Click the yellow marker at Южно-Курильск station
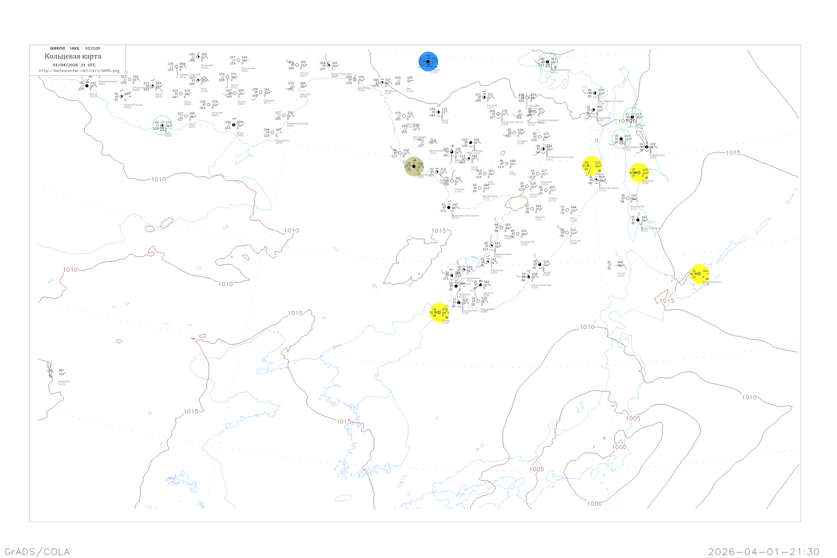This screenshot has width=837, height=558. pos(699,274)
